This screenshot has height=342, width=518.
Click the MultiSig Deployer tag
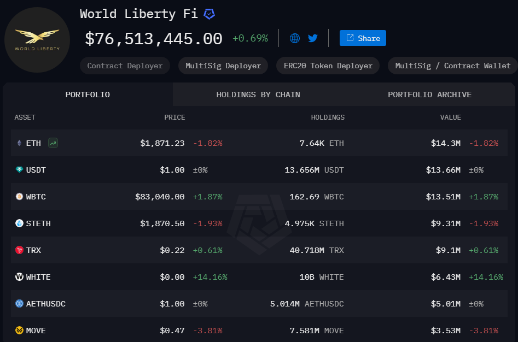tap(223, 66)
